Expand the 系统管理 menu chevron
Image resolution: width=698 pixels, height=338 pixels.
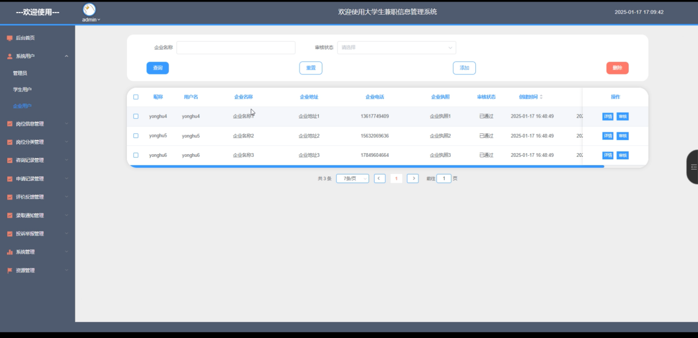click(x=67, y=252)
